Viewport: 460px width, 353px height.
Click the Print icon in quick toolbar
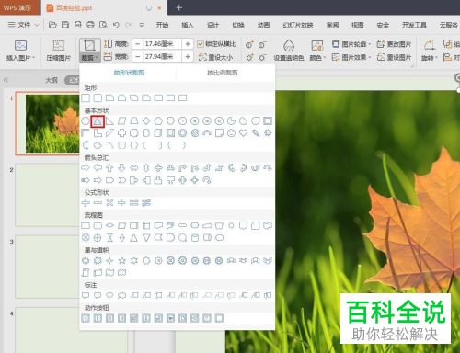coord(90,25)
